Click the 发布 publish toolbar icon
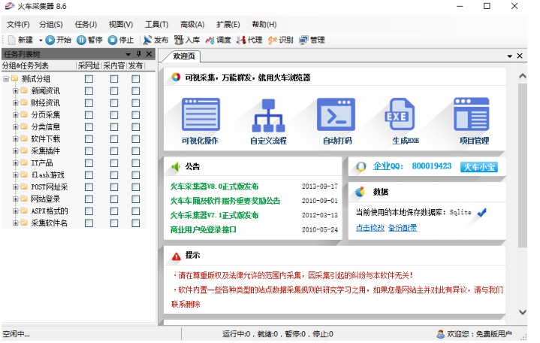This screenshot has height=343, width=540. pos(147,40)
